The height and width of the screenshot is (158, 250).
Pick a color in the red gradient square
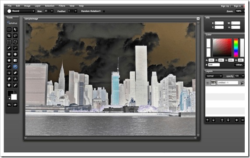click(222, 48)
